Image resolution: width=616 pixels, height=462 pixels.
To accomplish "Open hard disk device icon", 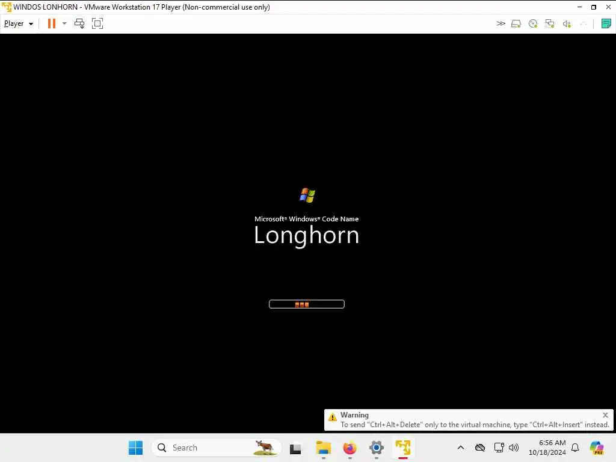I will (x=516, y=24).
